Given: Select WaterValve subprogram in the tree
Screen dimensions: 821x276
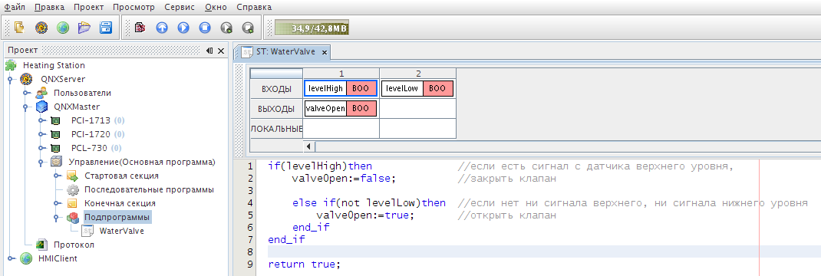Looking at the screenshot, I should click(x=121, y=231).
